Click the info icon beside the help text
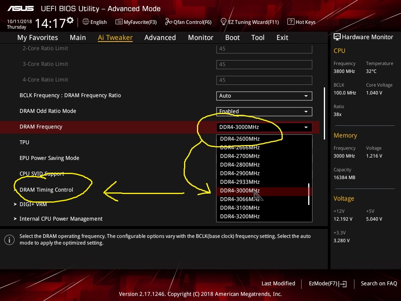 9,240
